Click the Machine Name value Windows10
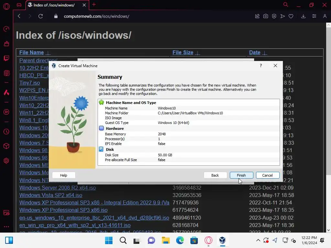The width and height of the screenshot is (331, 248). 167,108
